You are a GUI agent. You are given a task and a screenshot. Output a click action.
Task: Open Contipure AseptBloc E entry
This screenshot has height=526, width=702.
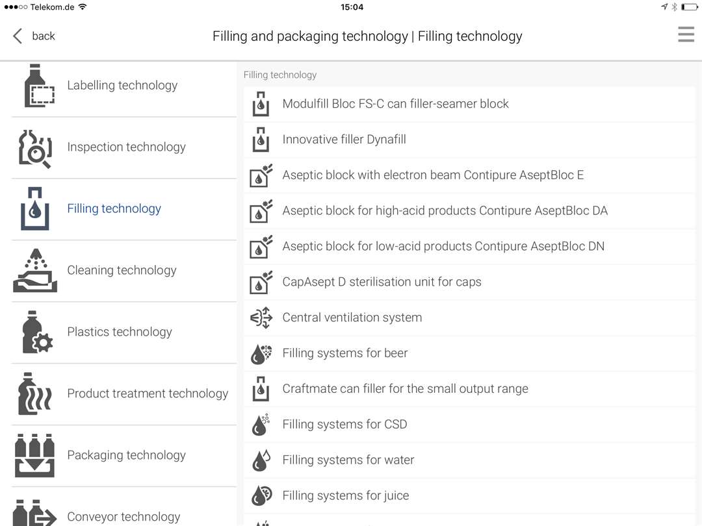(x=433, y=175)
